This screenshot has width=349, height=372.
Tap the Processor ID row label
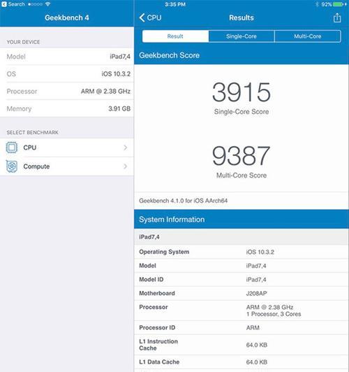157,328
